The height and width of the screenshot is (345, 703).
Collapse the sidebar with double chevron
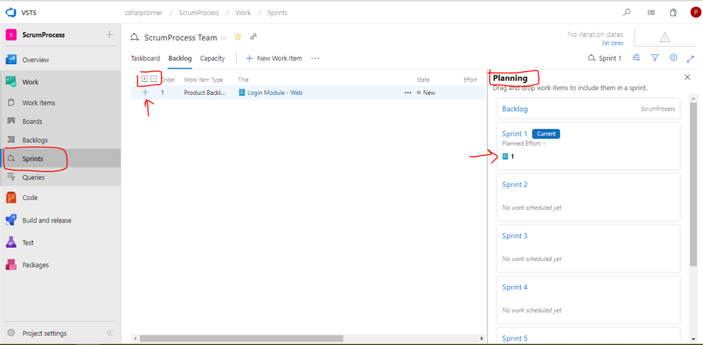[x=109, y=333]
